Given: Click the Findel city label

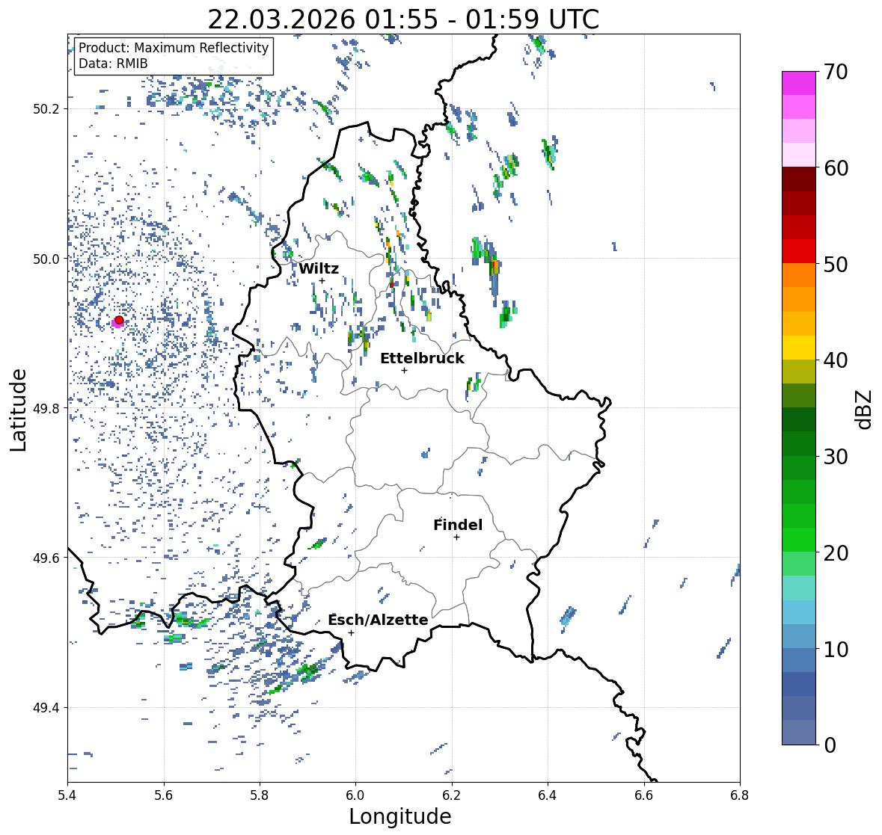Looking at the screenshot, I should pyautogui.click(x=457, y=525).
